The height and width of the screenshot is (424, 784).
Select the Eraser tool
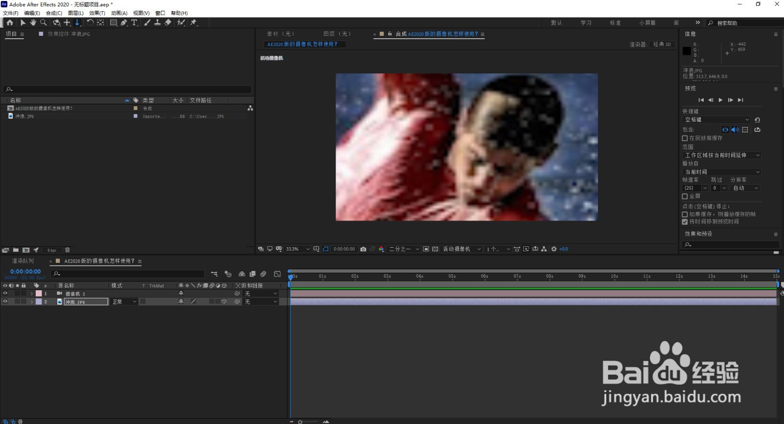[168, 23]
